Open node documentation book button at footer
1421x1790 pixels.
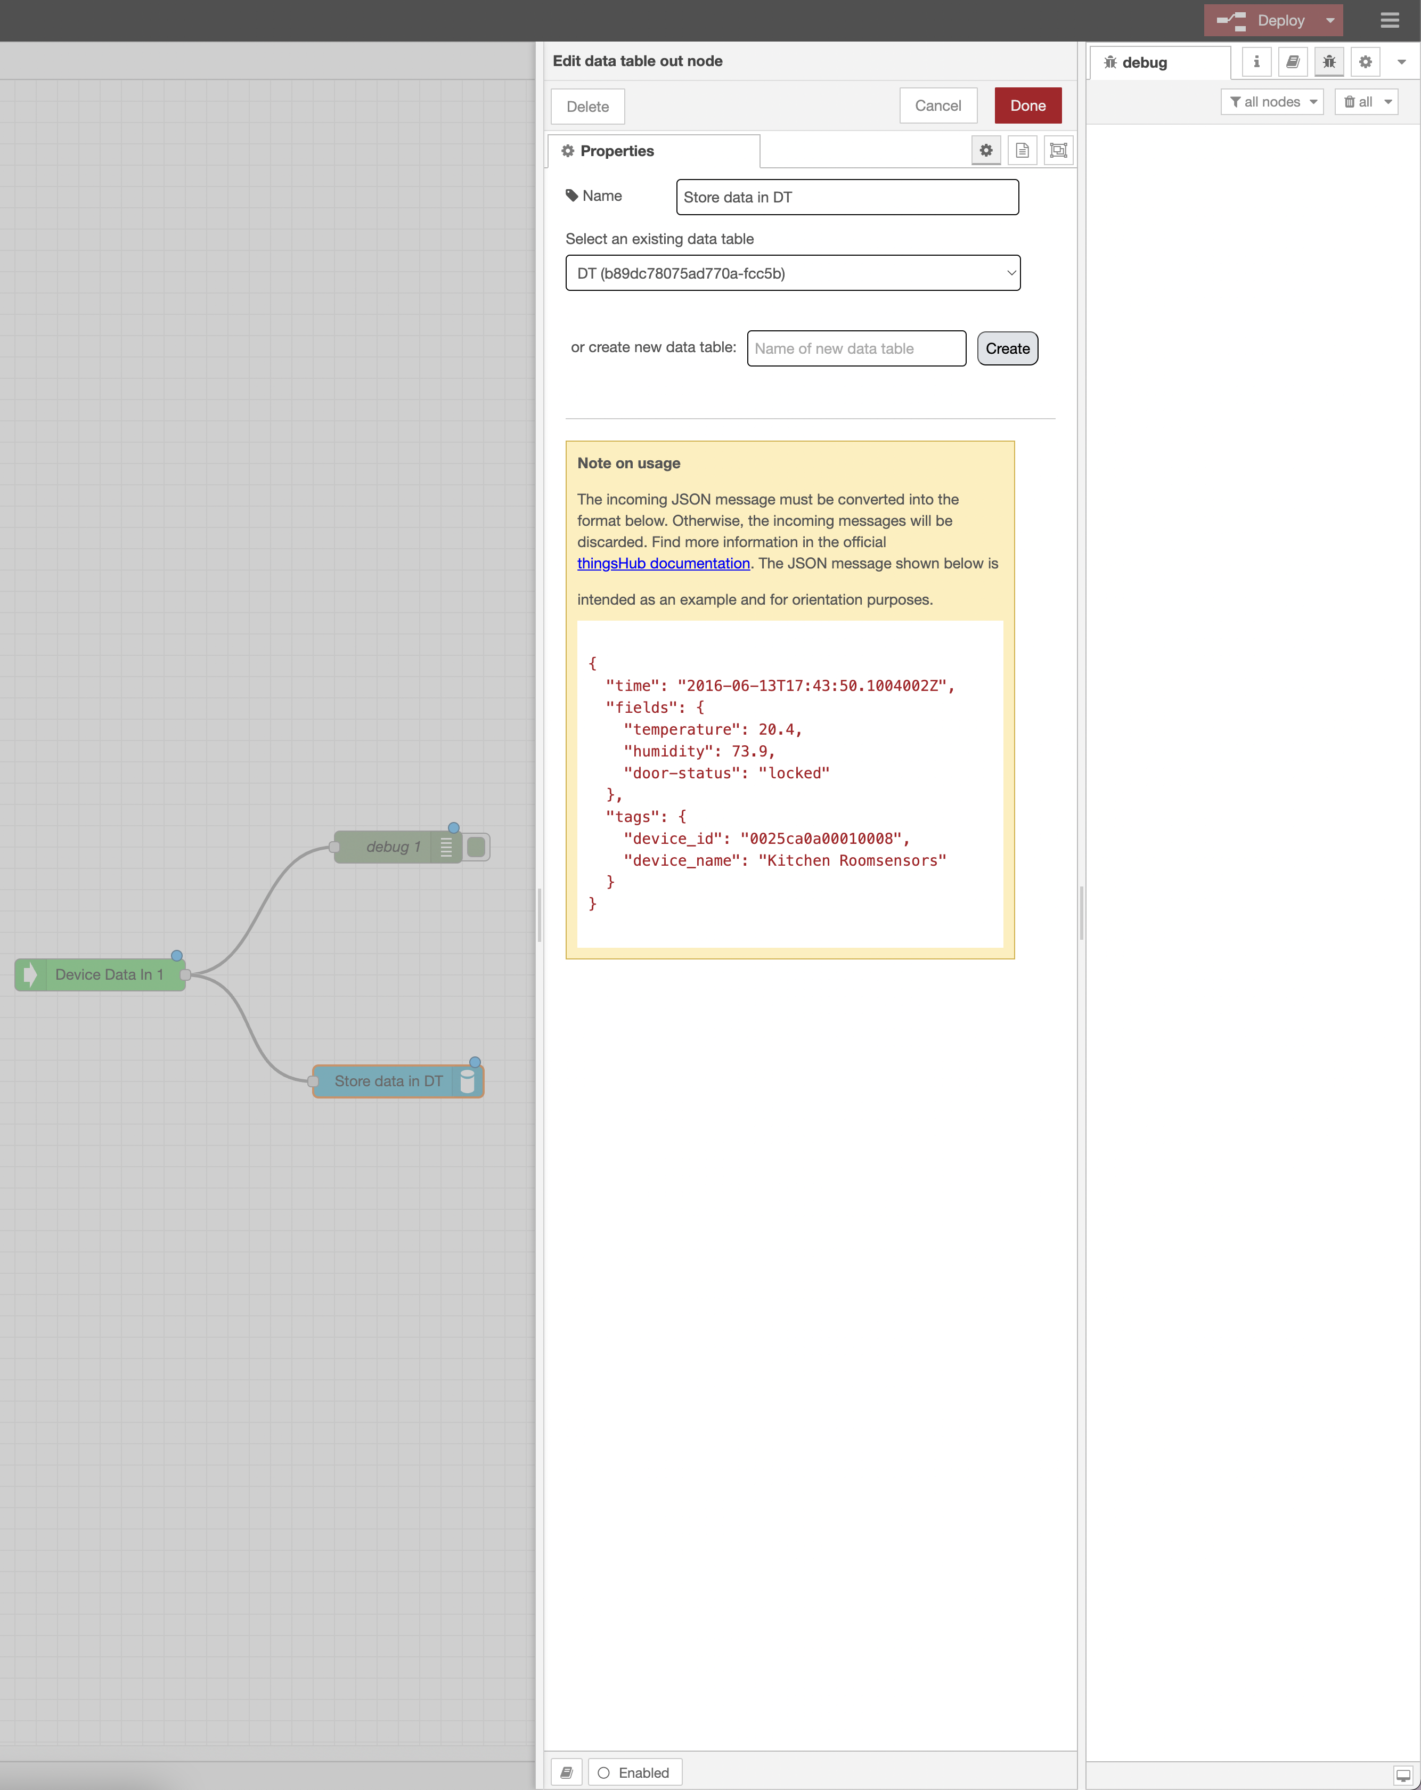pos(566,1772)
